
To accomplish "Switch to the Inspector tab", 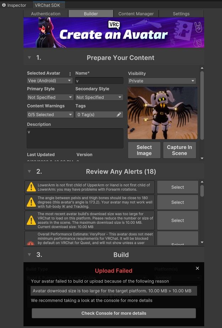I will click(14, 5).
